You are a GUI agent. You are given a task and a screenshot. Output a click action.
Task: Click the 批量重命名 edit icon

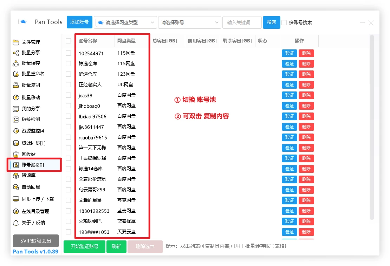coord(16,74)
